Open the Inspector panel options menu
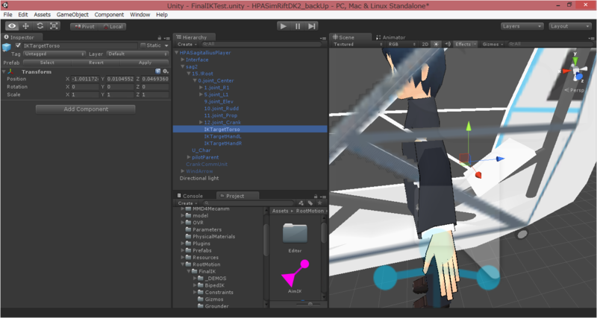Viewport: 597px width, 318px height. (166, 38)
